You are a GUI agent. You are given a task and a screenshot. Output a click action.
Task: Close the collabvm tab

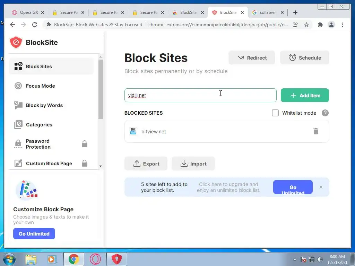pyautogui.click(x=282, y=13)
